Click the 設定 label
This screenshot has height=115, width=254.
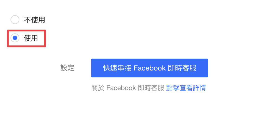click(x=67, y=68)
